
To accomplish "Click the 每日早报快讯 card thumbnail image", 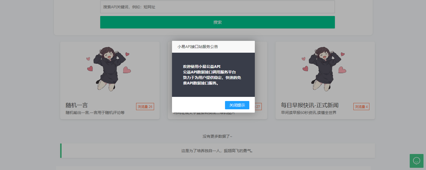I will [x=325, y=69].
